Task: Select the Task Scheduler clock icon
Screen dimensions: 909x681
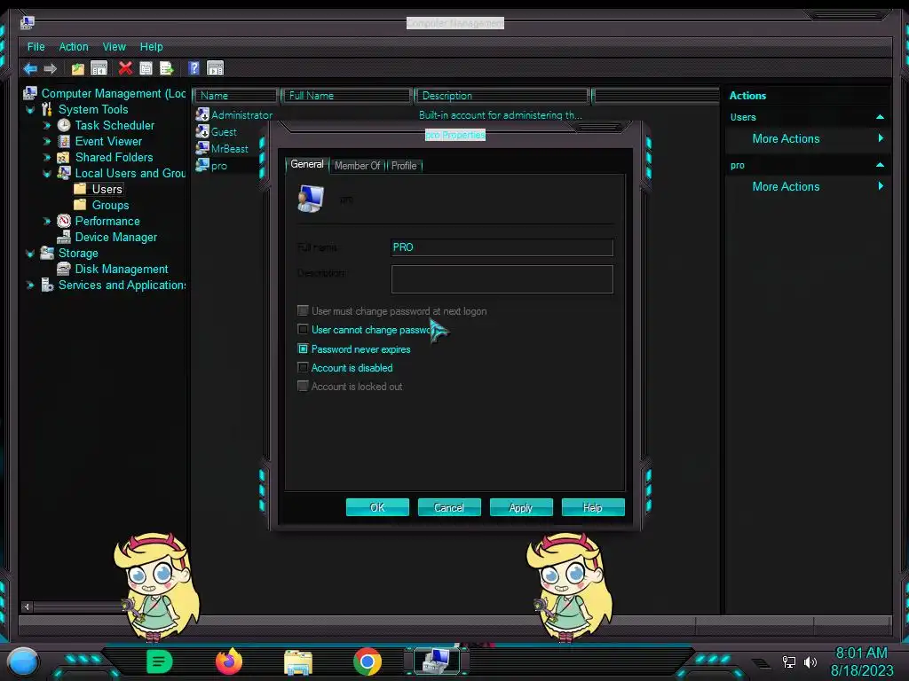Action: [x=64, y=125]
